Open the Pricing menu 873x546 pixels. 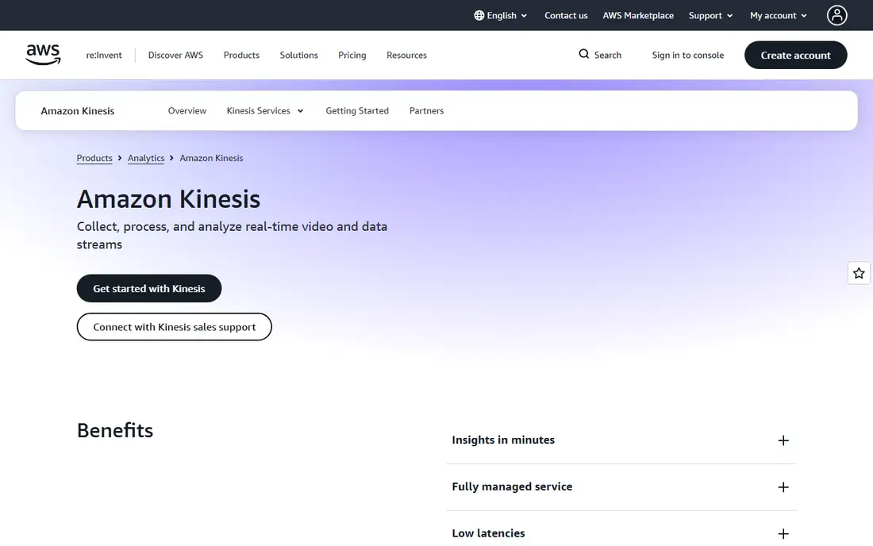pos(352,55)
